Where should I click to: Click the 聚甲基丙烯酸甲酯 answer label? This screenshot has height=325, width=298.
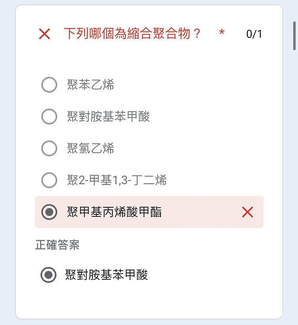[114, 212]
